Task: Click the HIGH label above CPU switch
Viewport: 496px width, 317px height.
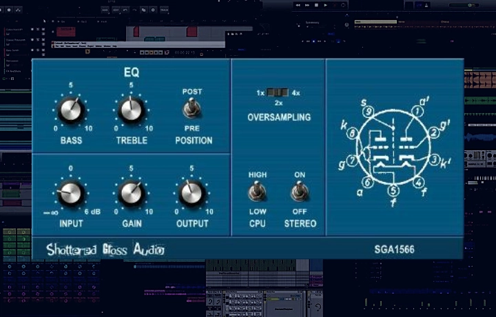Action: click(258, 174)
